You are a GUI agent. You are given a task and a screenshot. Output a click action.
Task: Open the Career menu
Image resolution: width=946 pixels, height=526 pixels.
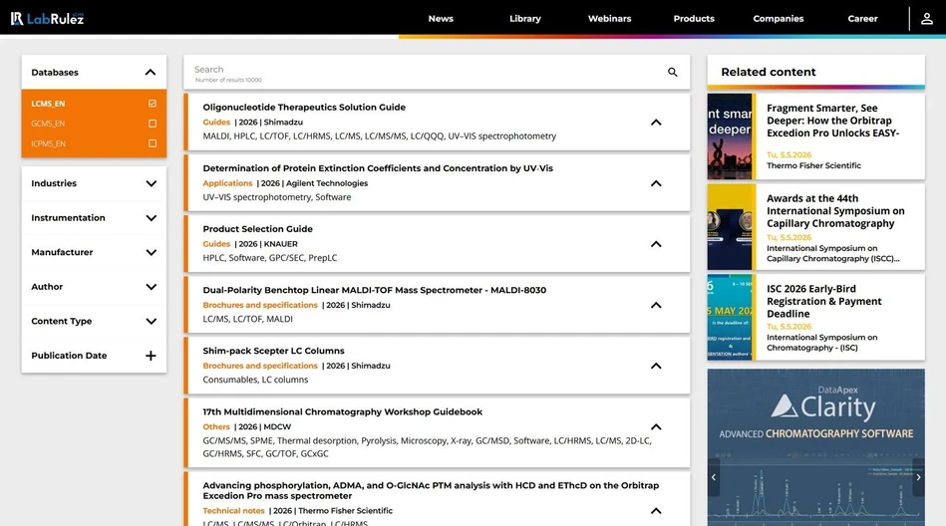862,19
